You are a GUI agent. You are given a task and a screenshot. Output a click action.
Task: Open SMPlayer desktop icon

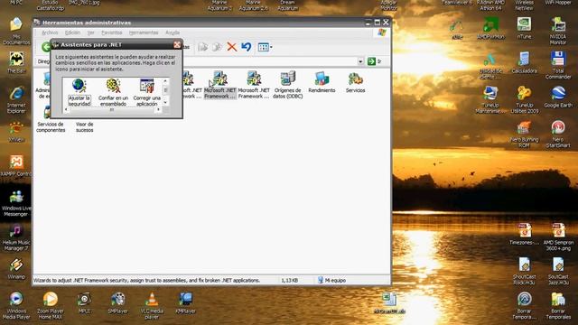[118, 303]
